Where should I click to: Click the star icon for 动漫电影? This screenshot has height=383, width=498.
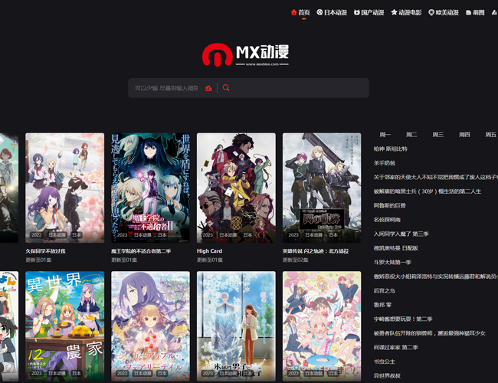coord(394,12)
